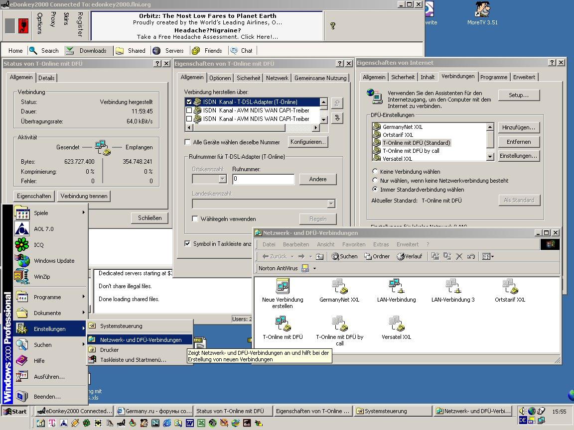Enable Wählregeln verwenden checkbox
Image resolution: width=574 pixels, height=430 pixels.
pyautogui.click(x=195, y=218)
